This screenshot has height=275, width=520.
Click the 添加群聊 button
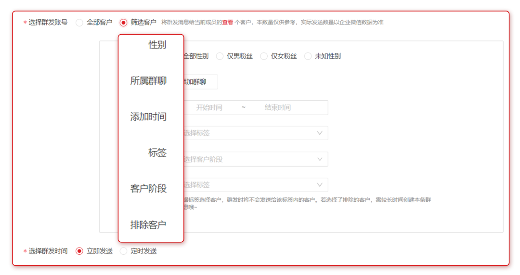click(x=198, y=82)
